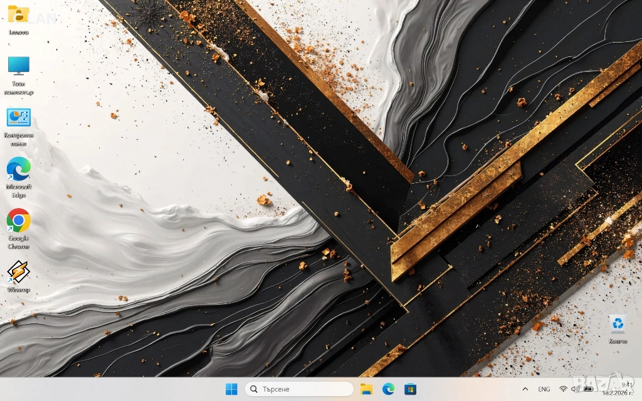
Task: Select the Lenovo folder on the desktop
Action: point(18,14)
